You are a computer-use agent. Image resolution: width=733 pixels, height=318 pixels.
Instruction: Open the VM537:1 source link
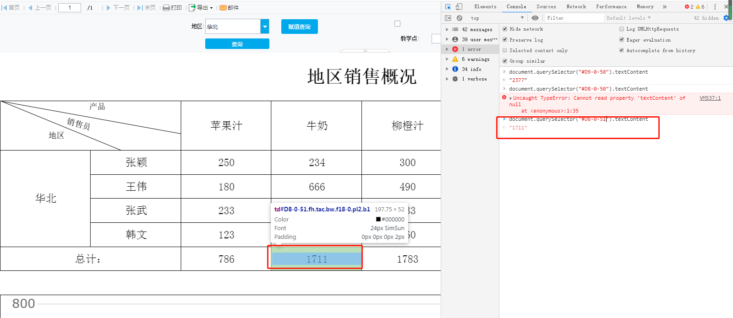(x=710, y=98)
